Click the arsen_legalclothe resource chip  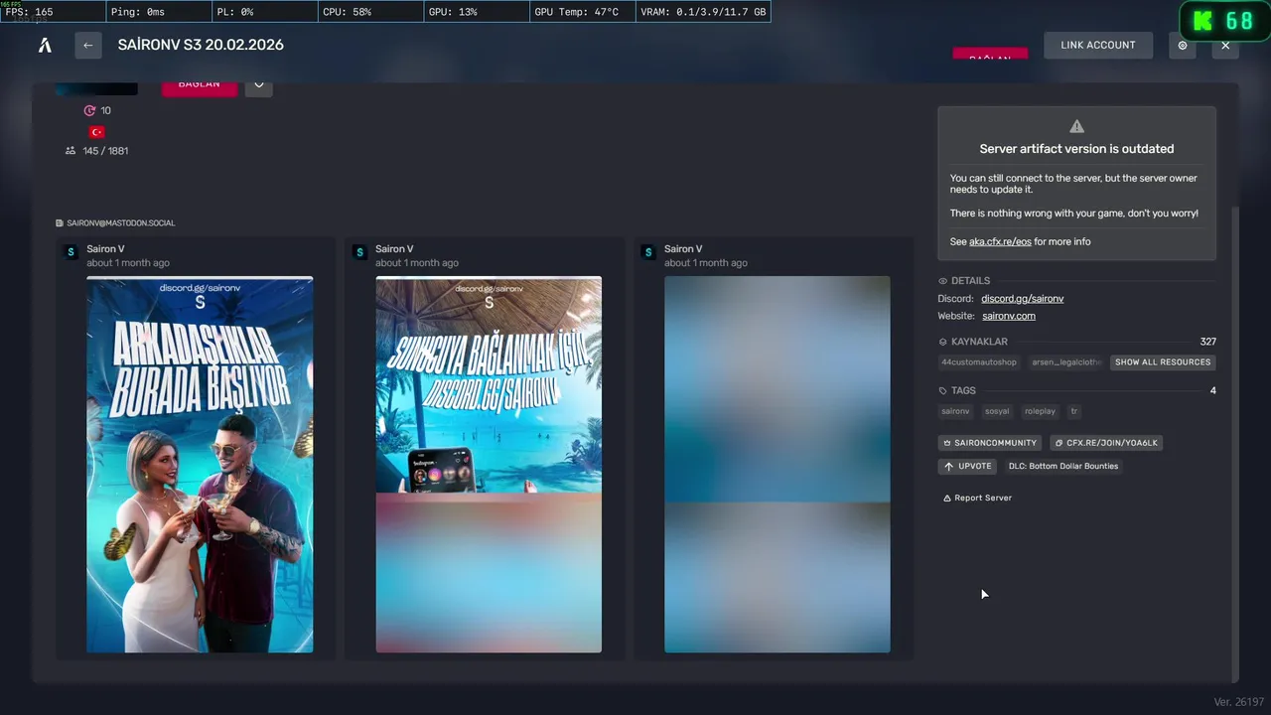click(x=1065, y=362)
